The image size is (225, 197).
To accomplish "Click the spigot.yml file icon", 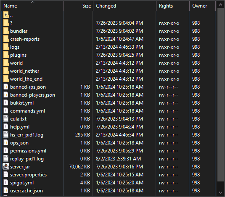I will click(x=6, y=183).
